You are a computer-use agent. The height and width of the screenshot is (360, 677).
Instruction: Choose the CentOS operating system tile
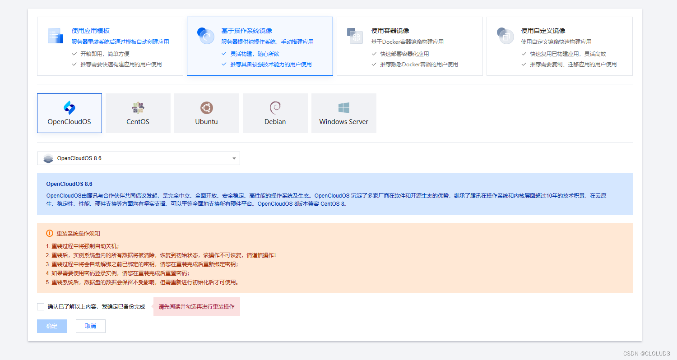(x=138, y=113)
